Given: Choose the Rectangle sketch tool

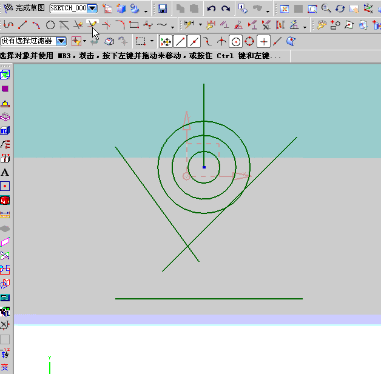Looking at the screenshot, I should pos(134,25).
